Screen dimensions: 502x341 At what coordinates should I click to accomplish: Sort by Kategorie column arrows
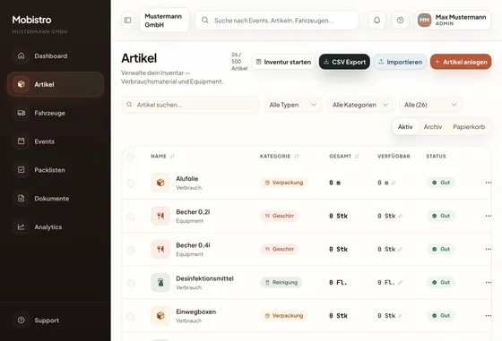(x=297, y=157)
